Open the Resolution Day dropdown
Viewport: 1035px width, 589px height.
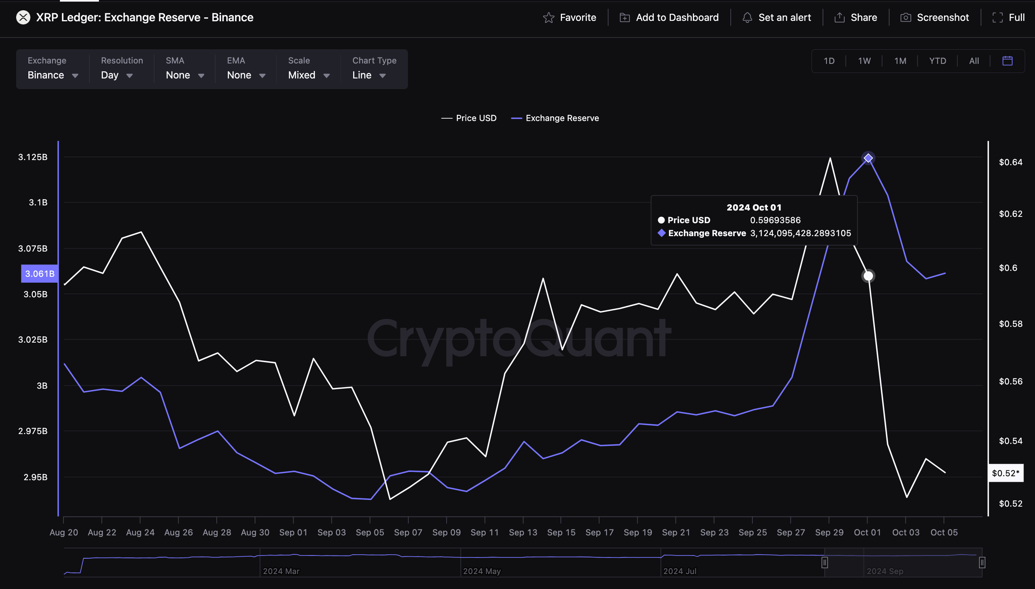click(121, 69)
